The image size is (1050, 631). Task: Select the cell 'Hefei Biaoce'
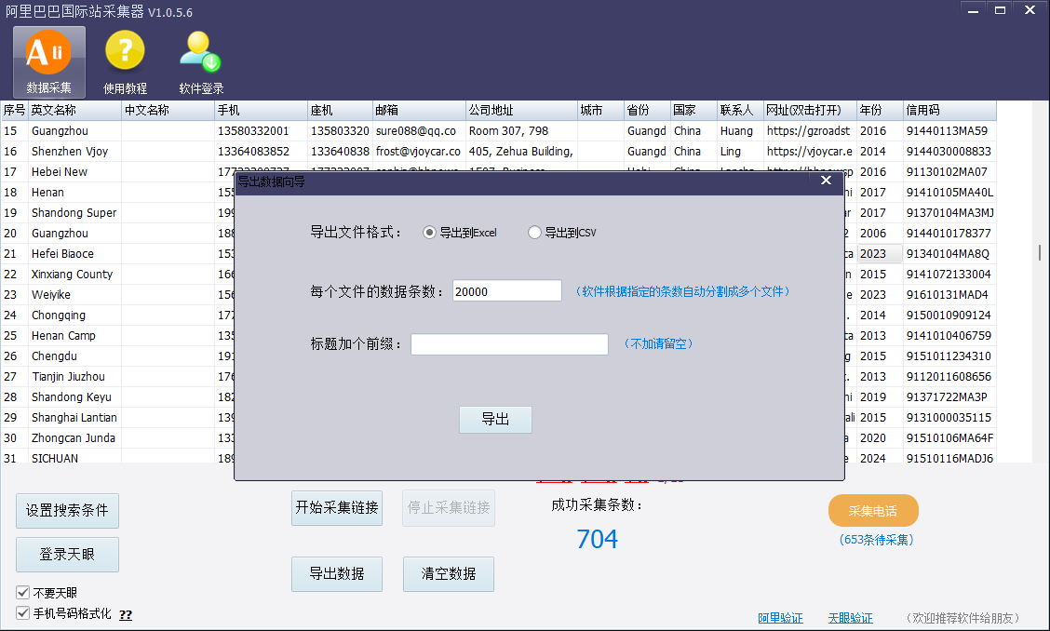(75, 254)
